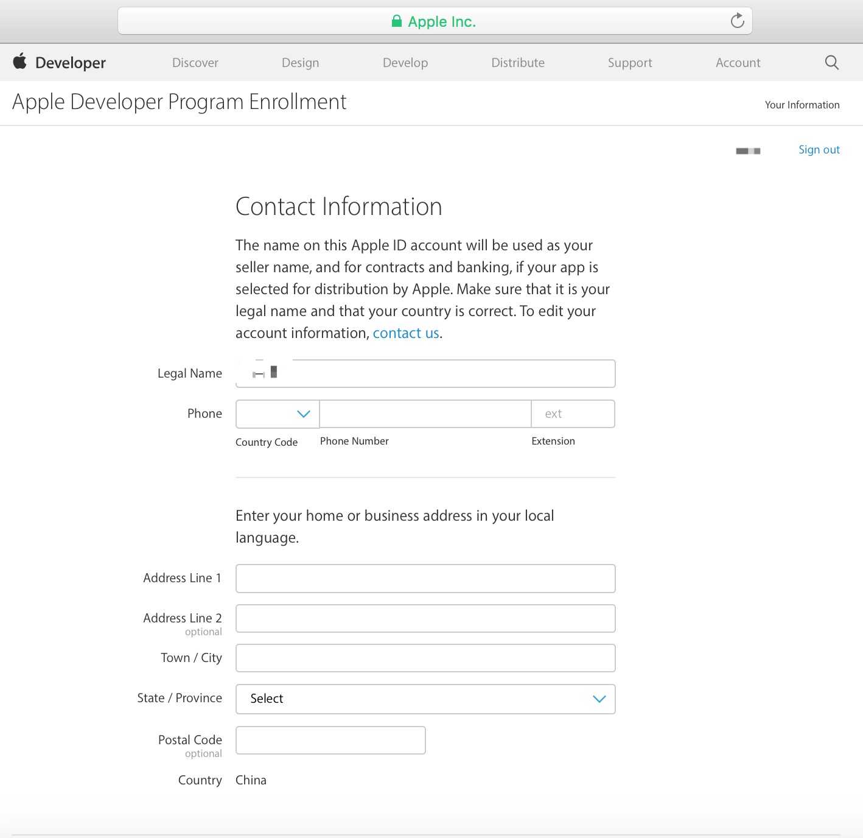Focus the phone ext field

[573, 414]
